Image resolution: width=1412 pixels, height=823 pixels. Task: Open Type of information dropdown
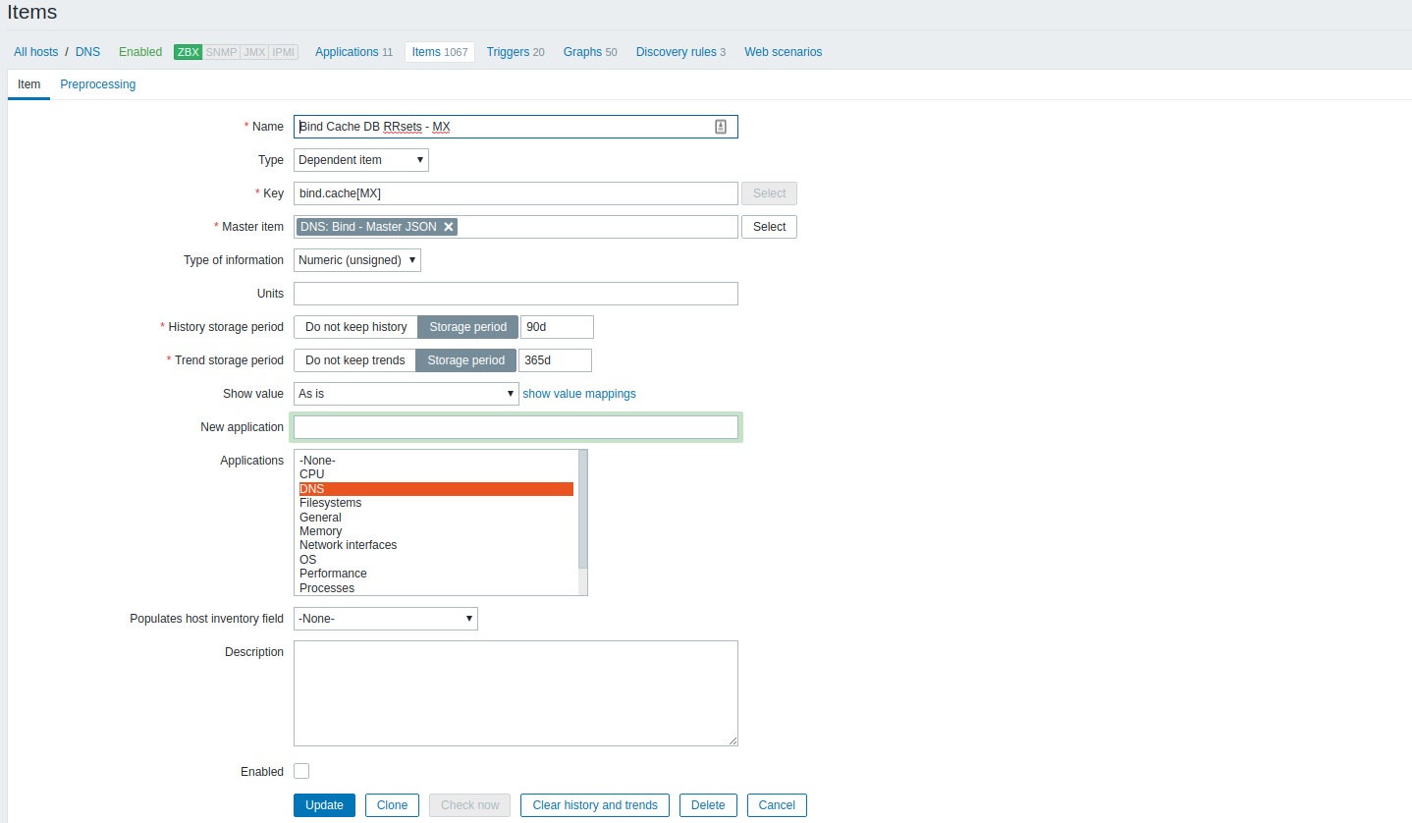pos(357,260)
